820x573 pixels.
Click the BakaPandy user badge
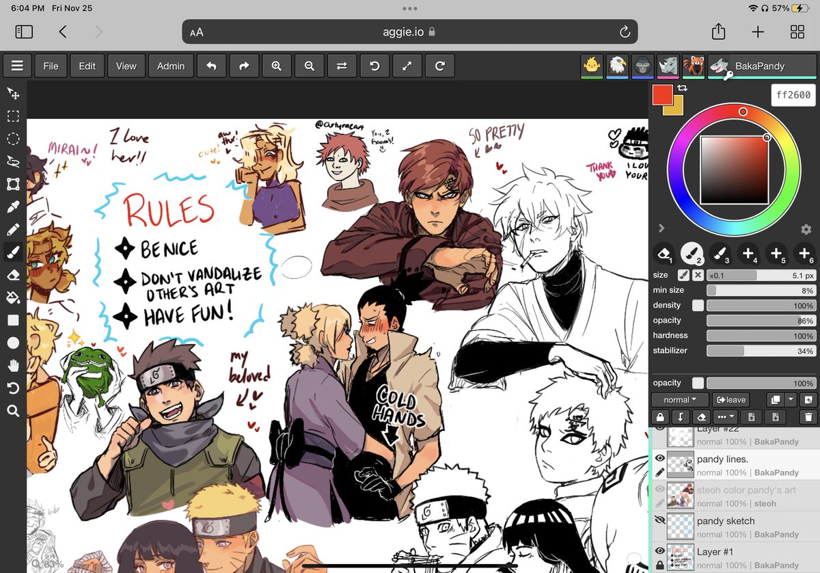762,66
